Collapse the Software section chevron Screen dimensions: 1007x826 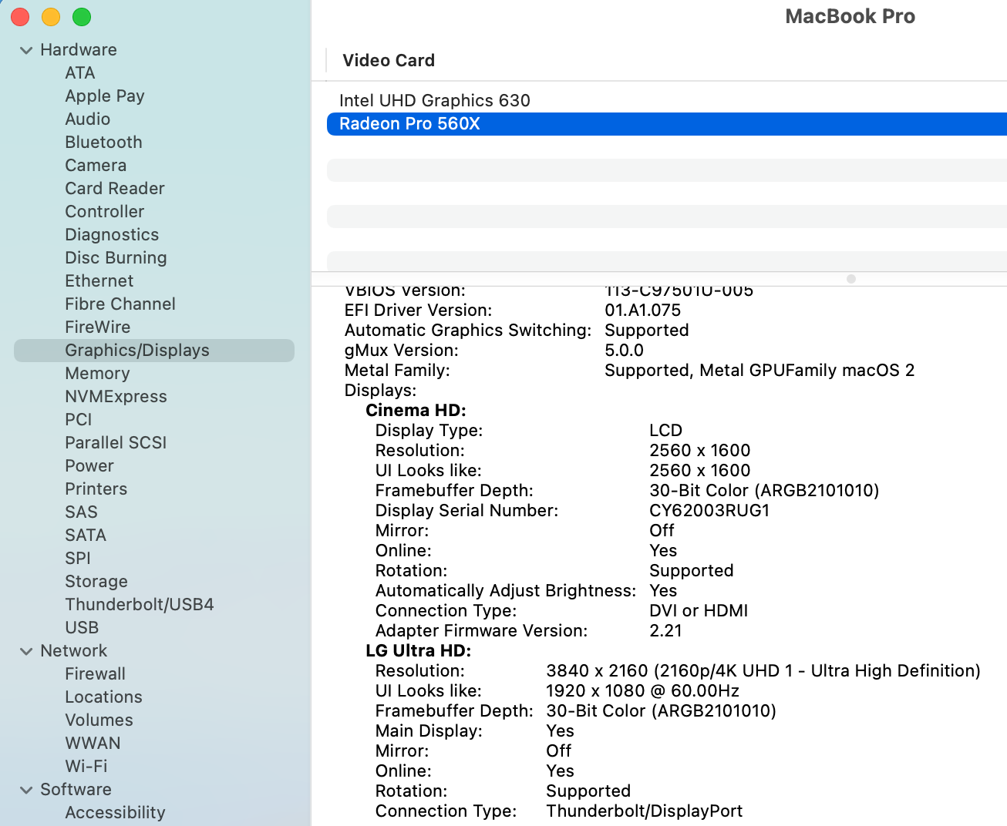tap(26, 790)
